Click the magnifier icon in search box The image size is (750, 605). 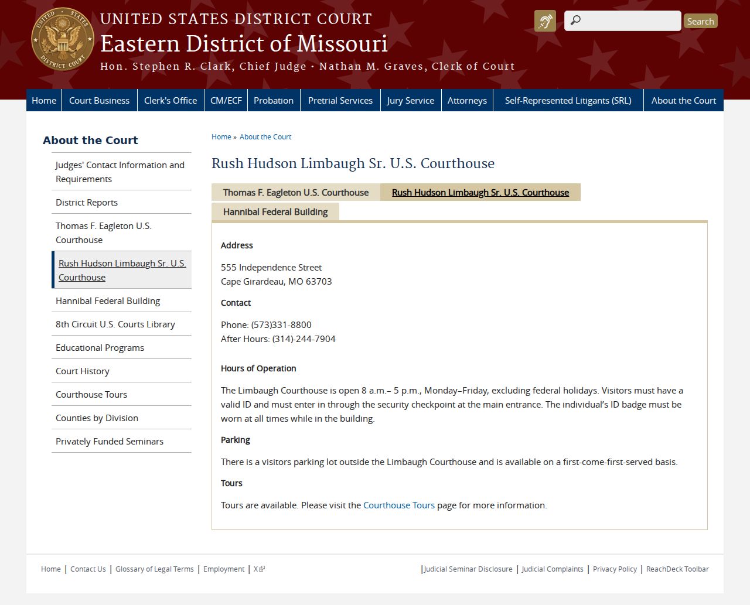pyautogui.click(x=576, y=21)
